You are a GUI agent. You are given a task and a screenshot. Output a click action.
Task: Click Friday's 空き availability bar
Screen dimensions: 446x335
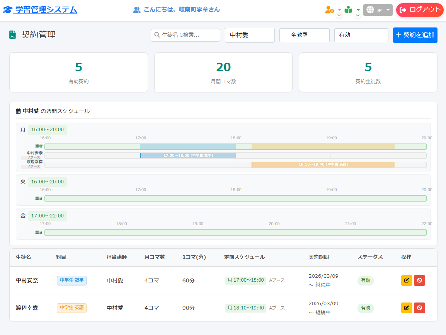tap(235, 232)
